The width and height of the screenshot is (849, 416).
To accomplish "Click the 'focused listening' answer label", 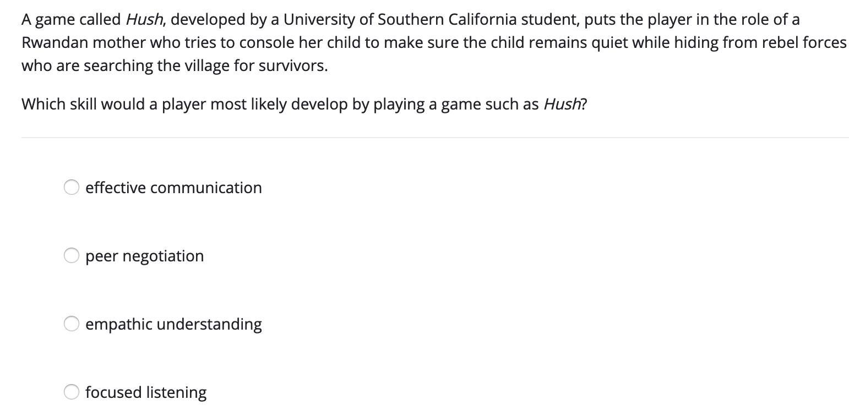I will click(x=146, y=393).
